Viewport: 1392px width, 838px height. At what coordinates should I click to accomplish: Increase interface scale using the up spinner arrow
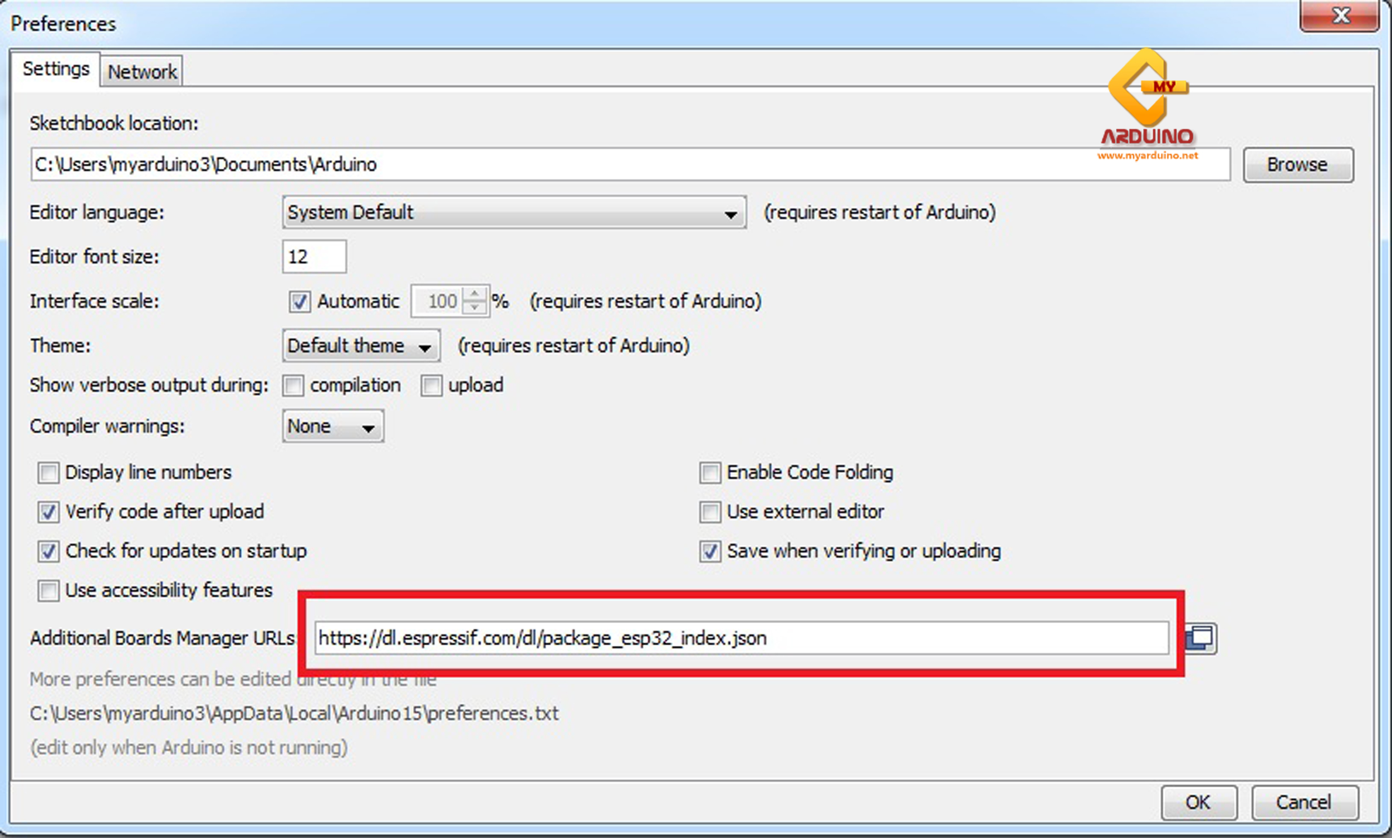tap(475, 294)
